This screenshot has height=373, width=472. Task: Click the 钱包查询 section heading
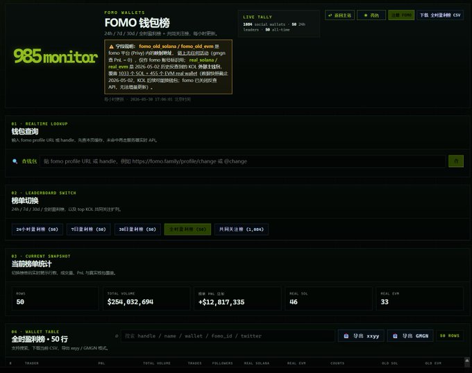pyautogui.click(x=25, y=131)
